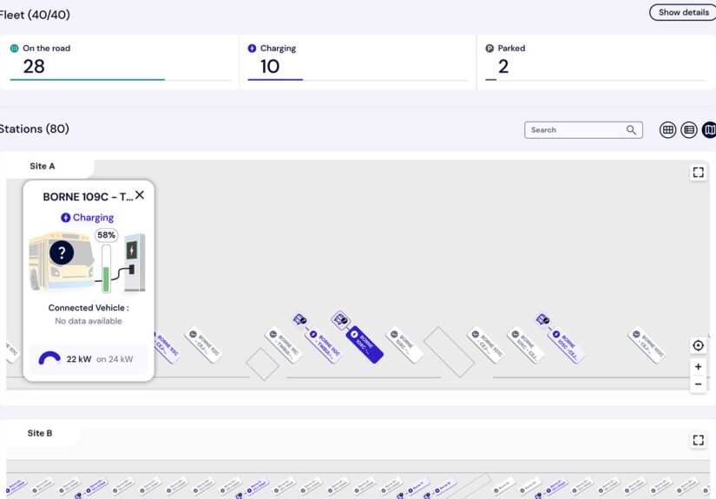The width and height of the screenshot is (716, 499).
Task: Open the Site B tab
Action: pos(40,433)
